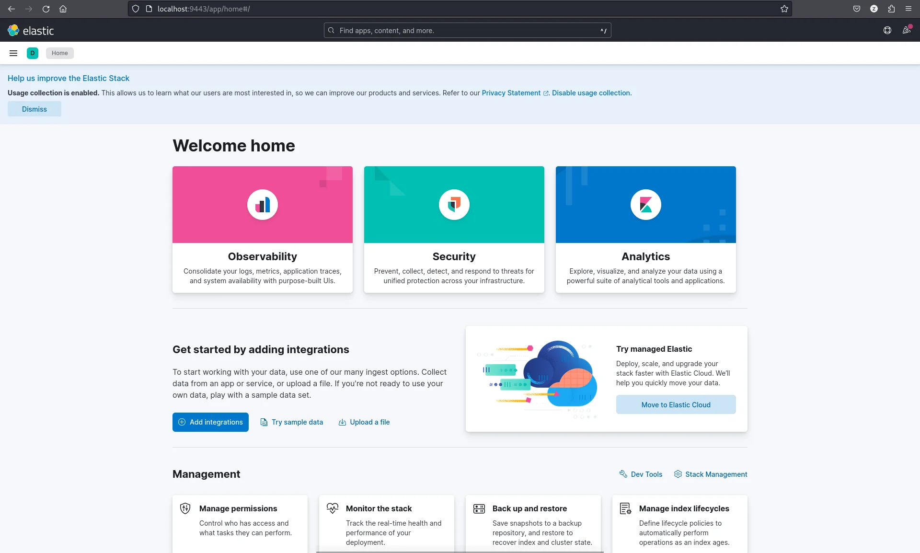Open the Stack Management link
This screenshot has width=920, height=553.
[x=711, y=474]
